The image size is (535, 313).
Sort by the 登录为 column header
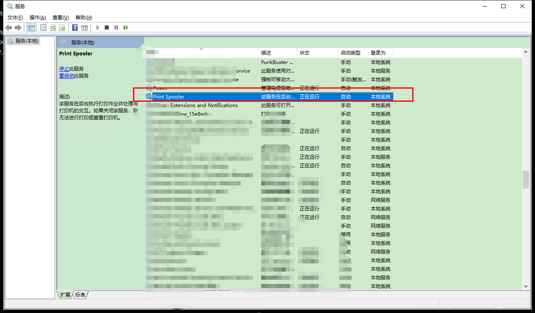(x=380, y=53)
